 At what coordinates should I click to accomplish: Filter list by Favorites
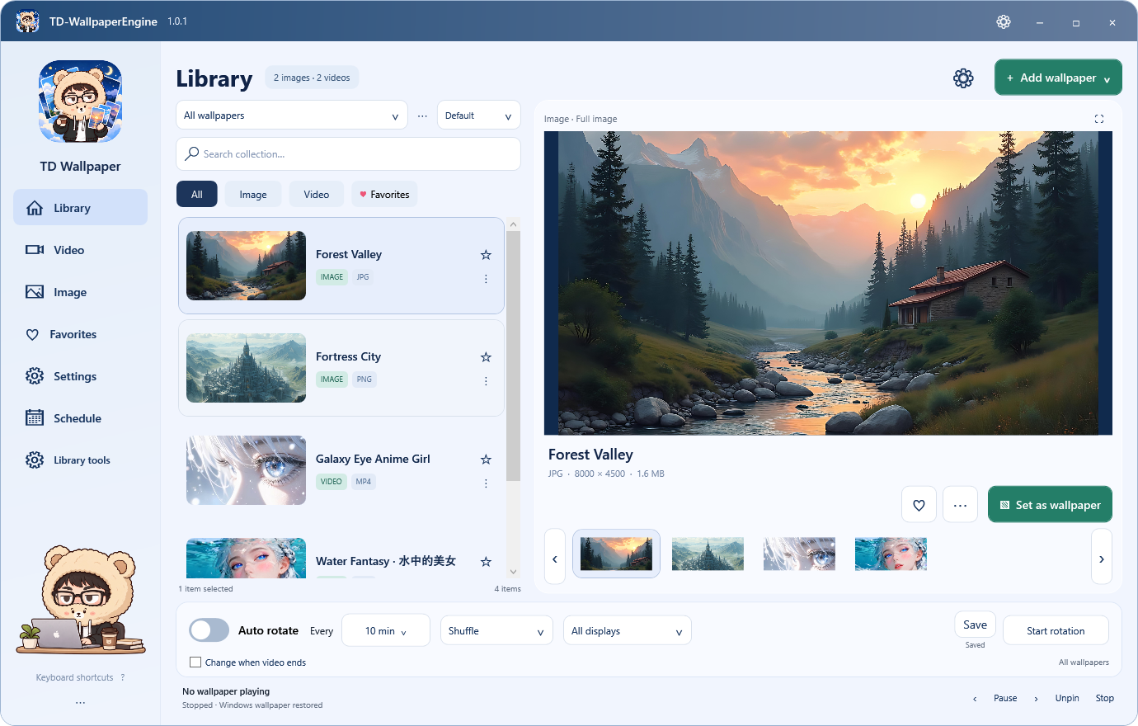point(384,195)
